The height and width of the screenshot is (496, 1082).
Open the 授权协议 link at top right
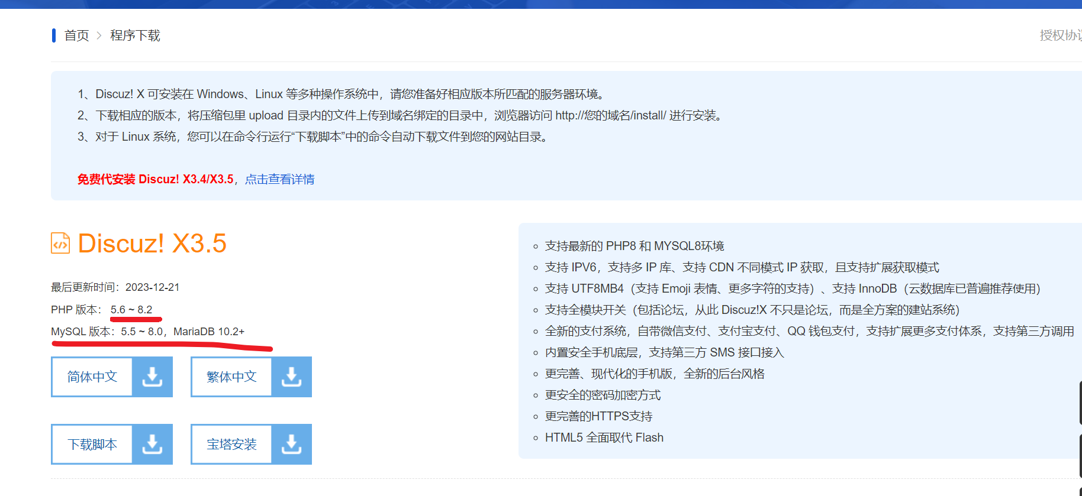pos(1061,35)
